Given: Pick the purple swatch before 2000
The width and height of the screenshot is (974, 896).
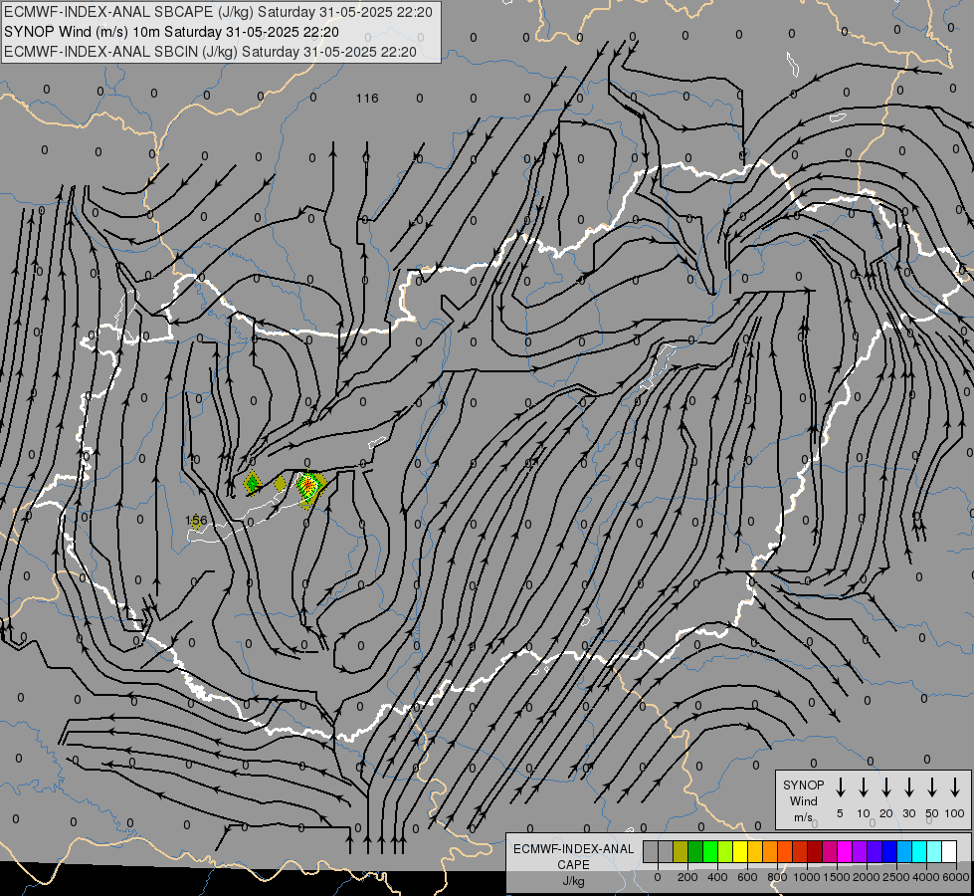Looking at the screenshot, I should click(860, 851).
